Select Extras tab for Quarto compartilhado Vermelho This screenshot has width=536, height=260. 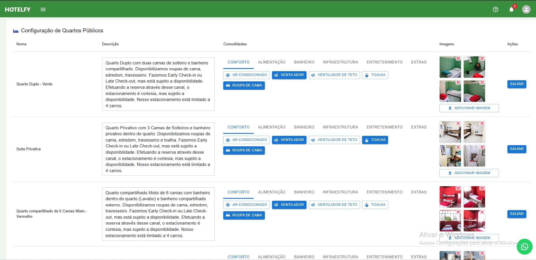pyautogui.click(x=419, y=192)
